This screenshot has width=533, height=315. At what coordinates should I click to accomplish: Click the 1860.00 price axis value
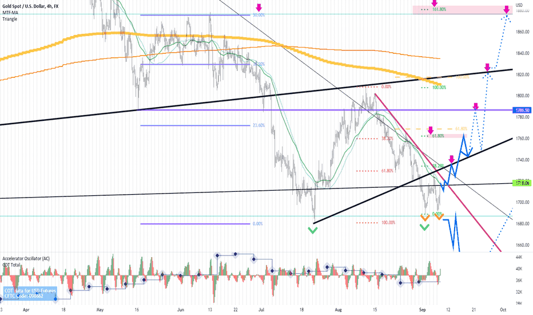(x=522, y=32)
